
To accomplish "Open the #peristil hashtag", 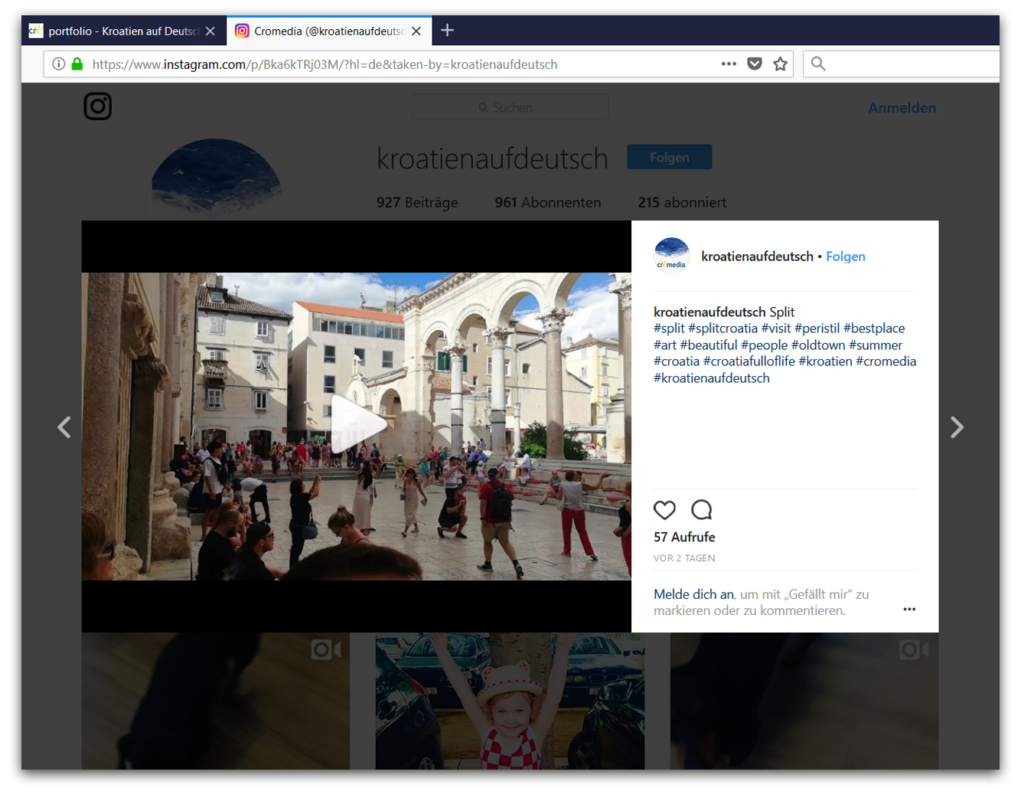I will [817, 329].
